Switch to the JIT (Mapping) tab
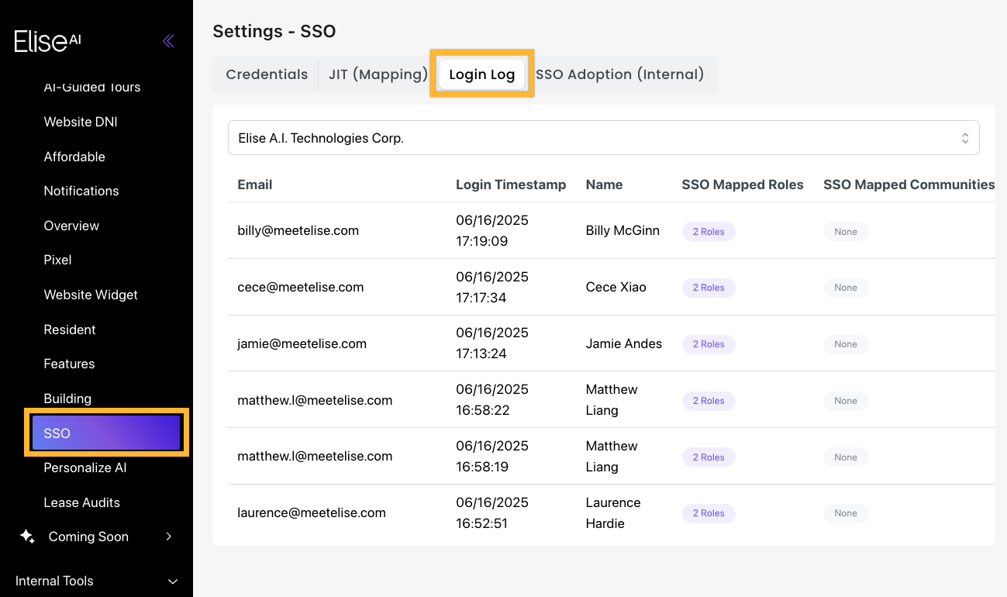This screenshot has height=597, width=1007. click(378, 74)
